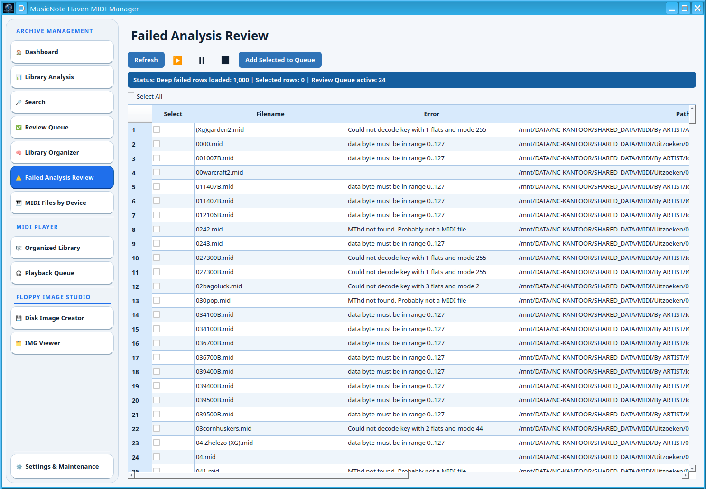706x489 pixels.
Task: Open the Playback Queue page
Action: [x=62, y=273]
